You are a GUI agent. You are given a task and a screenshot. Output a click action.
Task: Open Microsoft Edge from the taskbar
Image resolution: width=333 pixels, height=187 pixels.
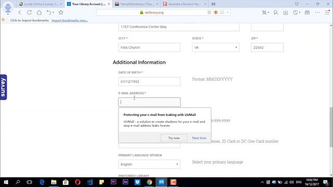(42, 182)
